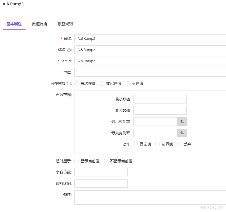Image resolution: width=226 pixels, height=212 pixels.
Task: Click the 最大变化率 input field
Action: (x=155, y=133)
